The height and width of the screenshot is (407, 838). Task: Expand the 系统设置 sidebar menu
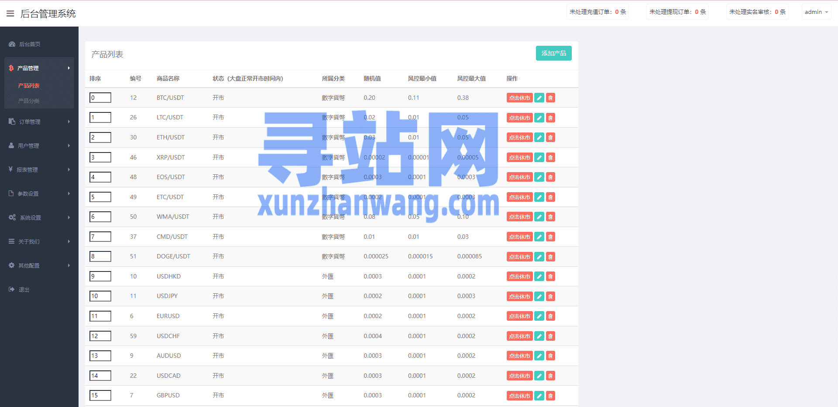point(39,217)
